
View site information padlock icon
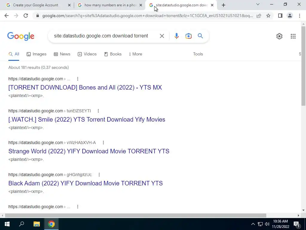click(38, 16)
